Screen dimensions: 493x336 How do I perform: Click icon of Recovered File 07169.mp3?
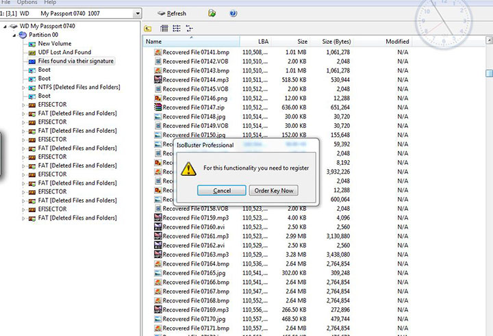(158, 309)
